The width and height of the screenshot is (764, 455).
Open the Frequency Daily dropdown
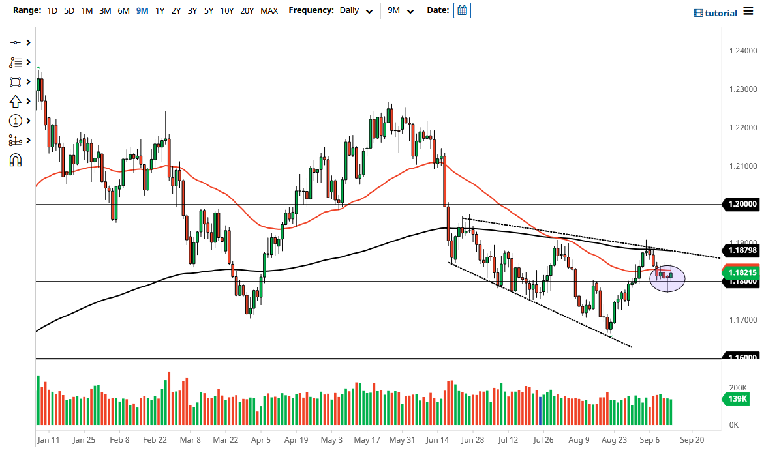[356, 10]
